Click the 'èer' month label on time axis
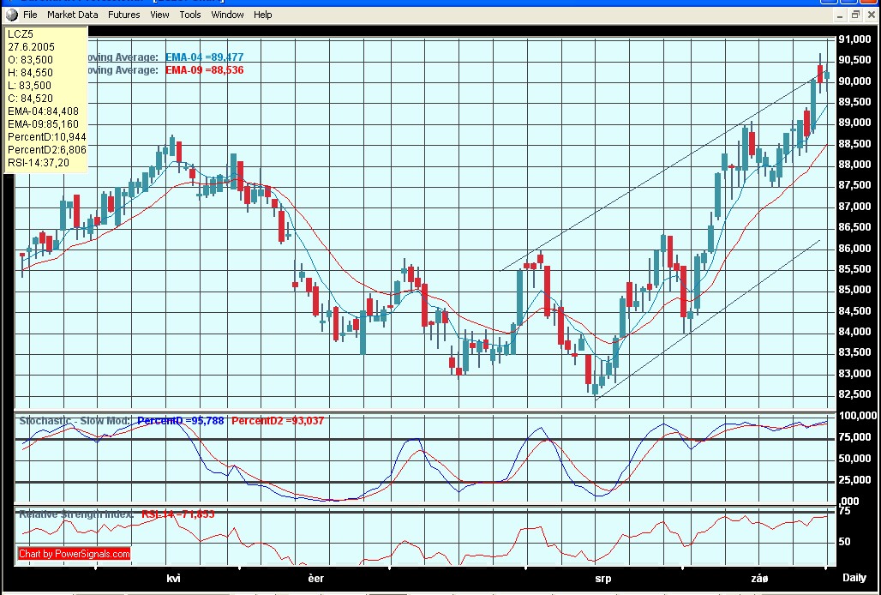881x595 pixels. coord(315,578)
